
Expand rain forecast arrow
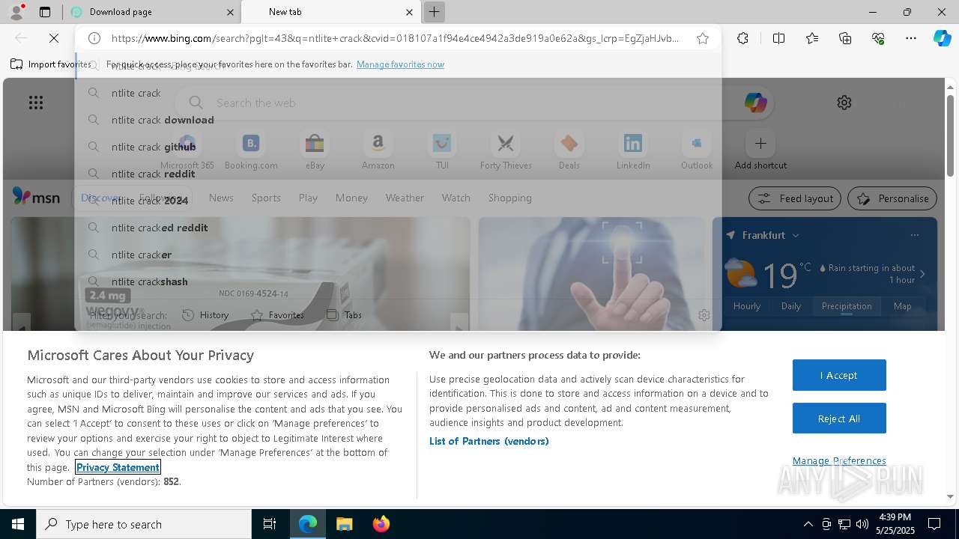pos(922,274)
